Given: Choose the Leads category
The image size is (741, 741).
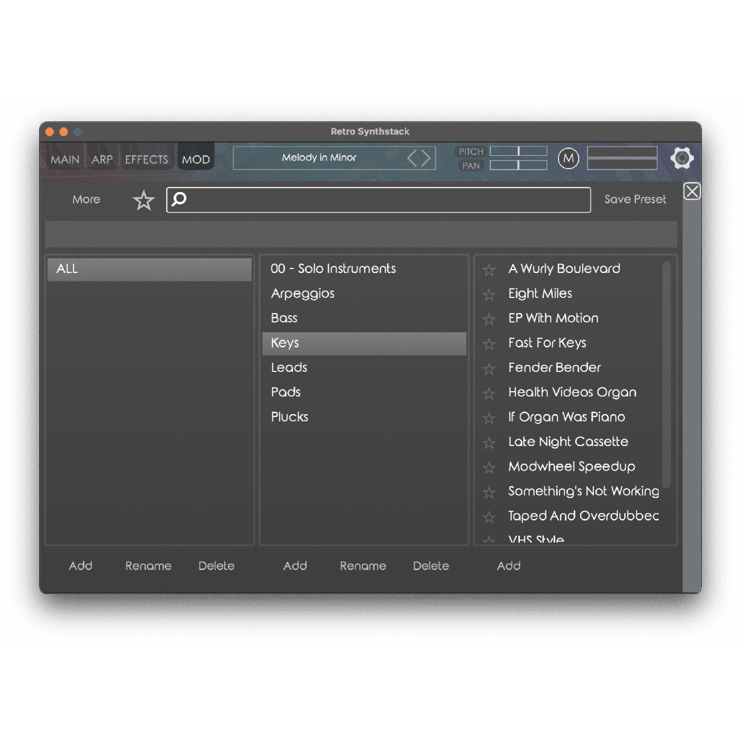Looking at the screenshot, I should (x=364, y=368).
